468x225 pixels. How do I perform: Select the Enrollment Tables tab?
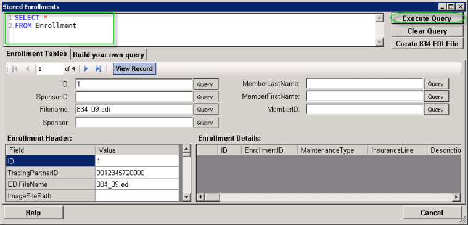point(36,54)
